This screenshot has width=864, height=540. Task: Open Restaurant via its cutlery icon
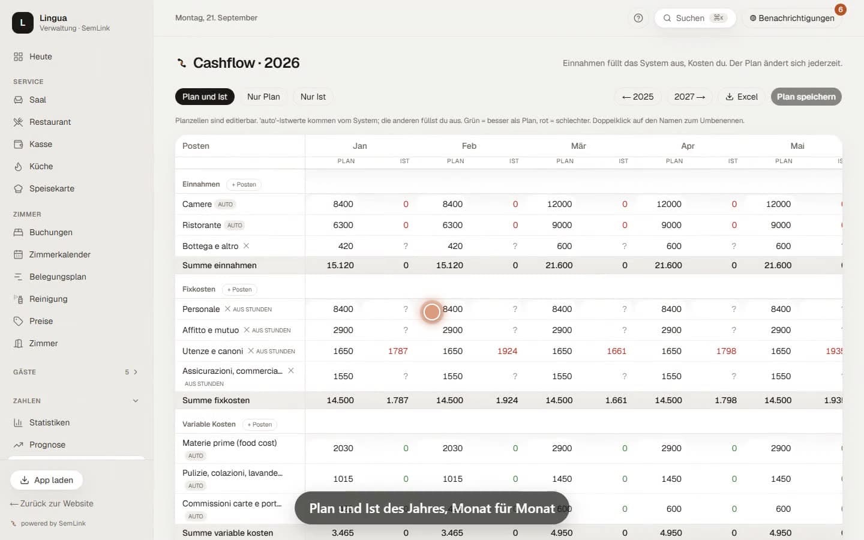(18, 122)
